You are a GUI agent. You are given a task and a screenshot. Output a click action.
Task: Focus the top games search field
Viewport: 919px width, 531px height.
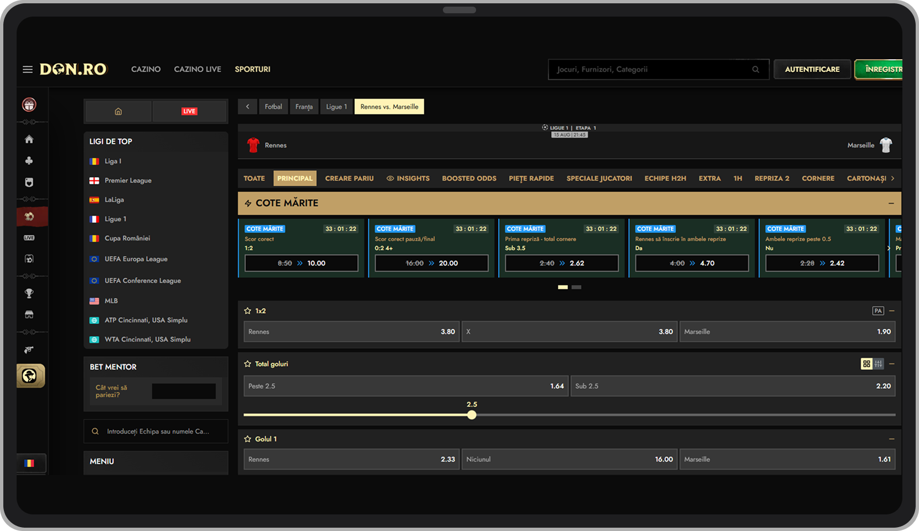(x=658, y=69)
